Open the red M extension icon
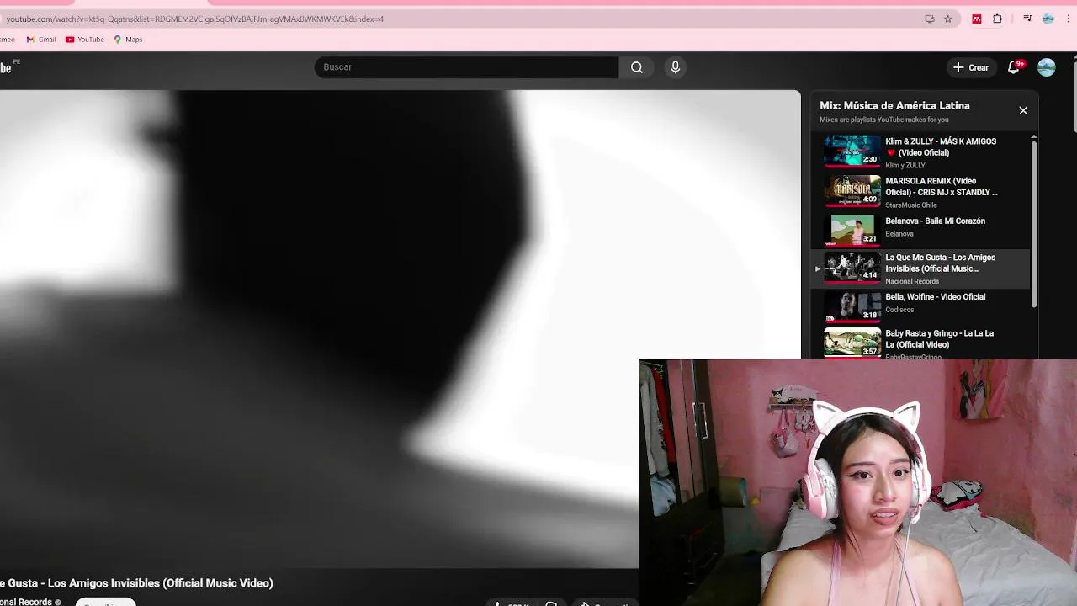This screenshot has width=1077, height=606. tap(977, 19)
